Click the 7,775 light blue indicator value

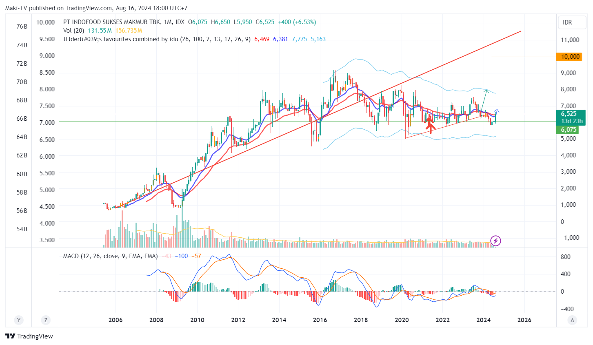pyautogui.click(x=299, y=39)
